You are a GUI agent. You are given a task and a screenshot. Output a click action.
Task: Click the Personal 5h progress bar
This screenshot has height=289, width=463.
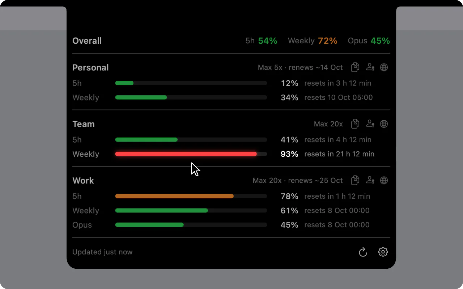(191, 83)
